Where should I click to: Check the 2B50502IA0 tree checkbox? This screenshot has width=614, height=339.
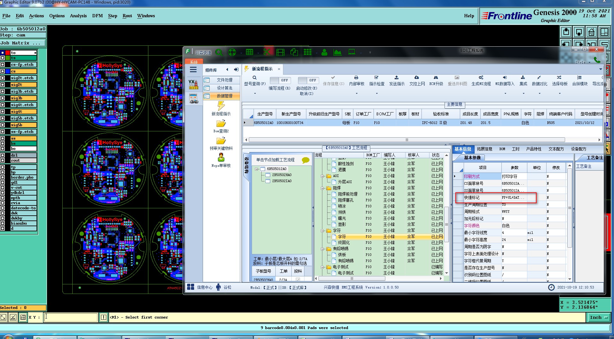(268, 181)
